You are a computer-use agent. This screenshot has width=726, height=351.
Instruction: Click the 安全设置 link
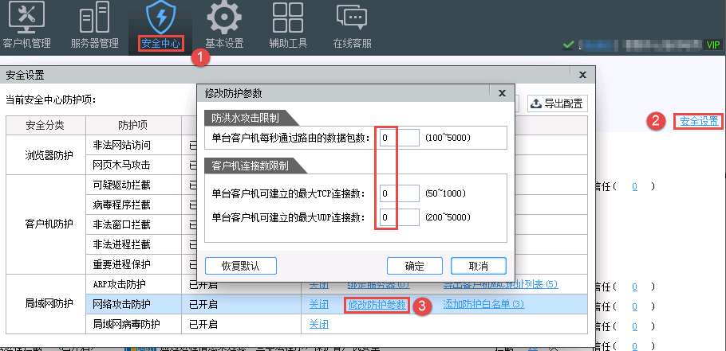[699, 122]
